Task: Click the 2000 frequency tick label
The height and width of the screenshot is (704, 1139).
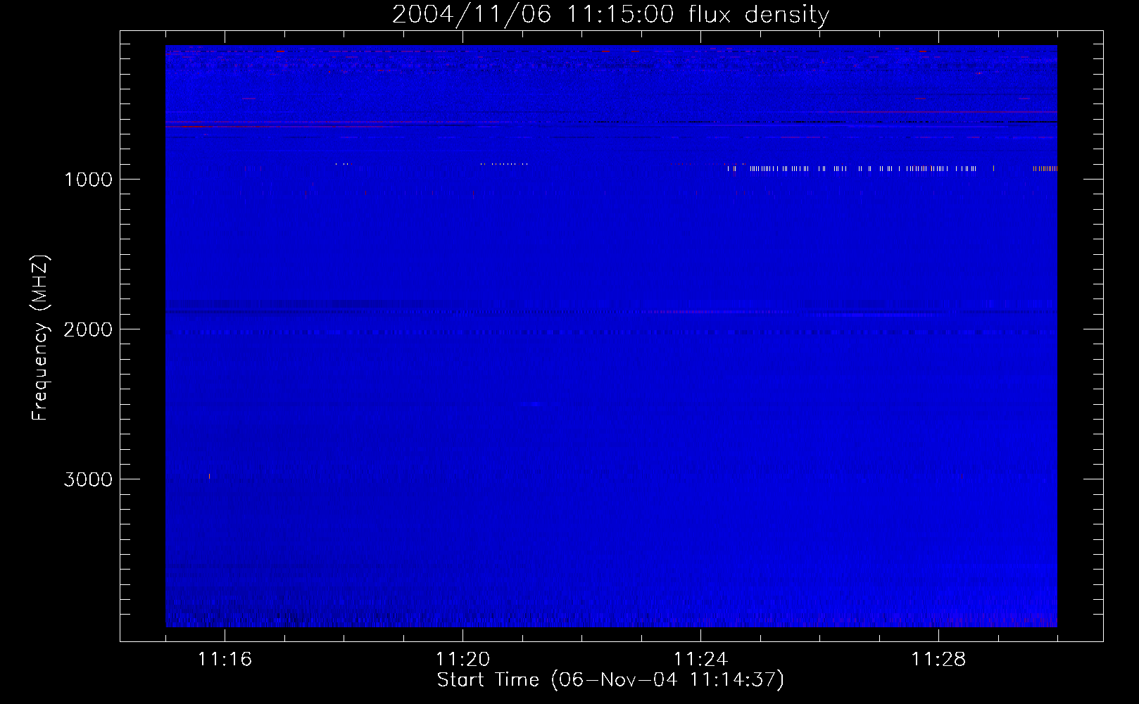Action: (88, 329)
